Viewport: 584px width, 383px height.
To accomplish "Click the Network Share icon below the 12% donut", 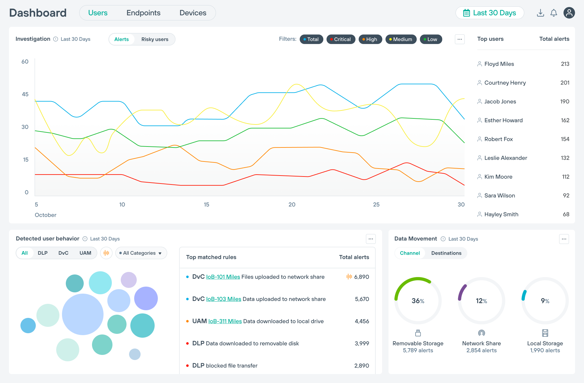I will point(481,333).
